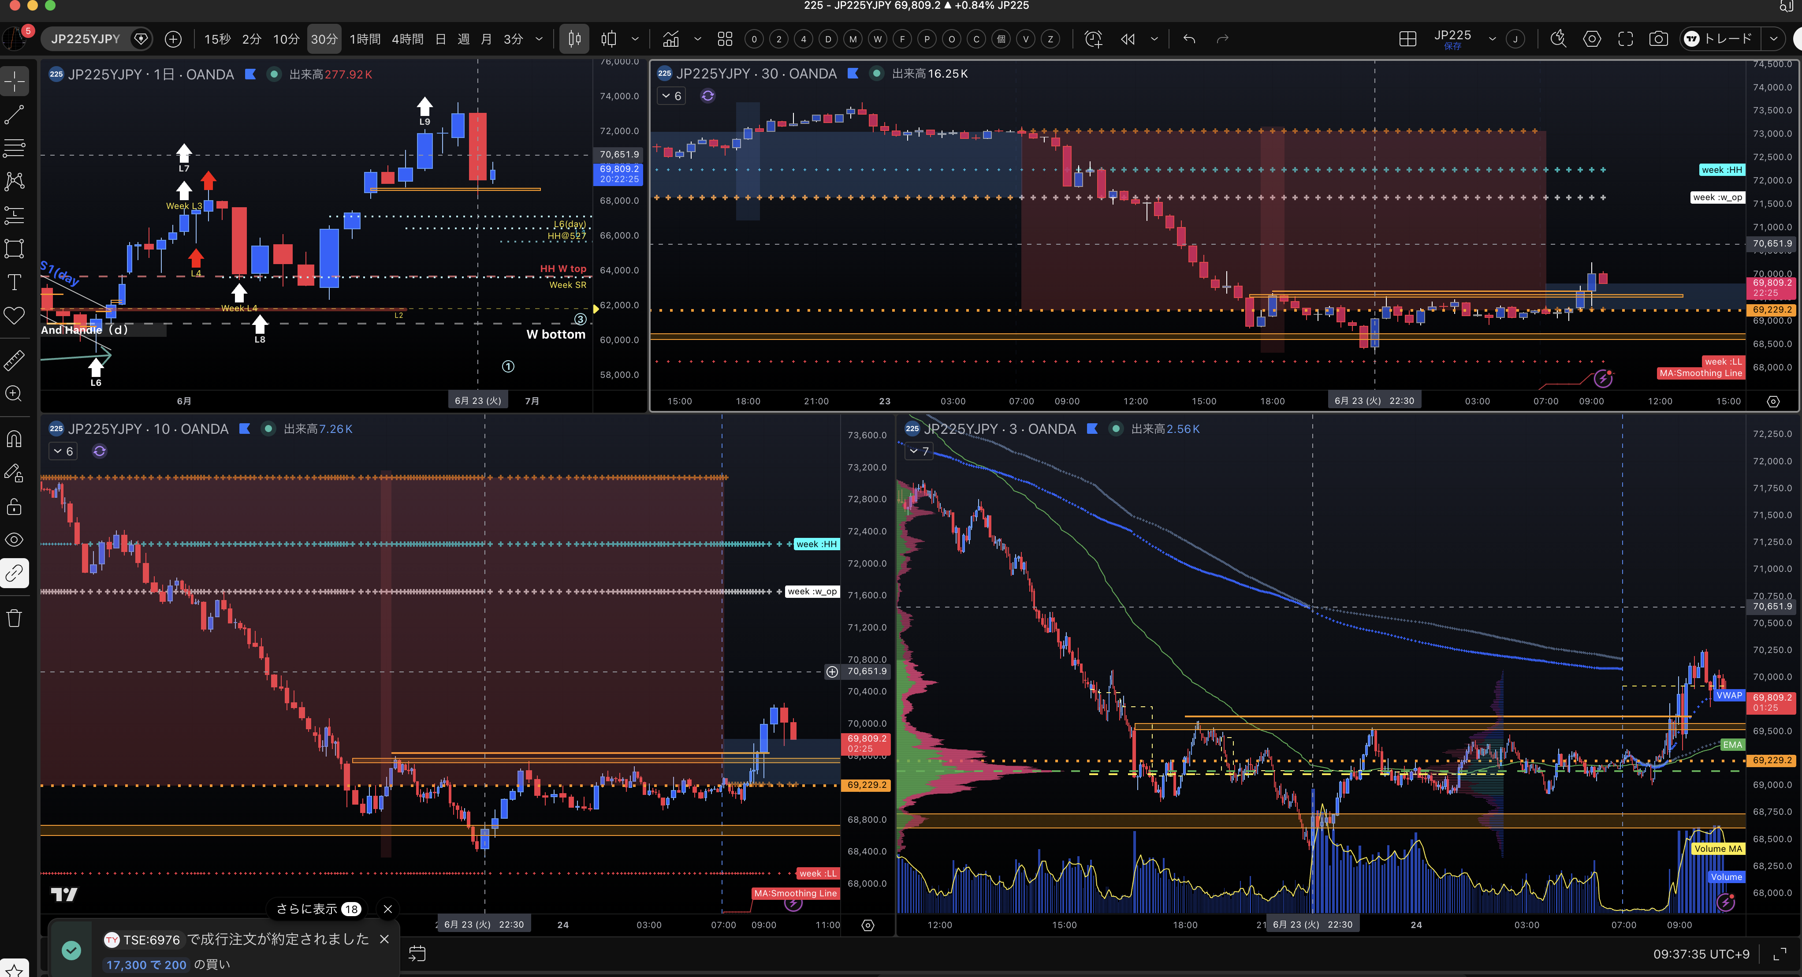Screen dimensions: 1802x977
Task: Add symbol with plus circle button
Action: click(173, 39)
